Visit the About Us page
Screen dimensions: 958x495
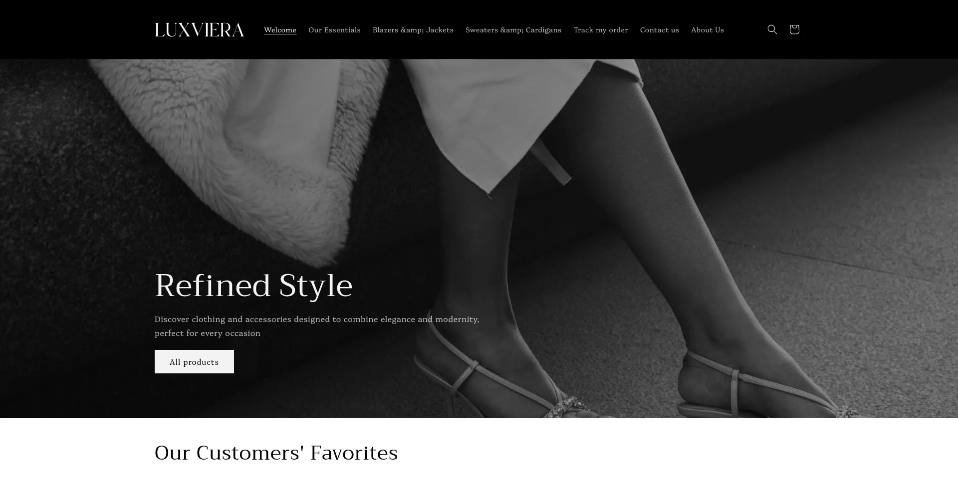click(707, 30)
